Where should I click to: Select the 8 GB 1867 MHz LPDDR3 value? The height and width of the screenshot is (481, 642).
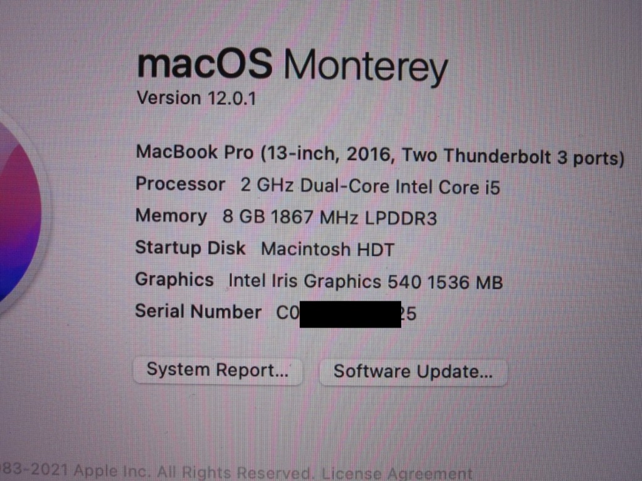330,217
